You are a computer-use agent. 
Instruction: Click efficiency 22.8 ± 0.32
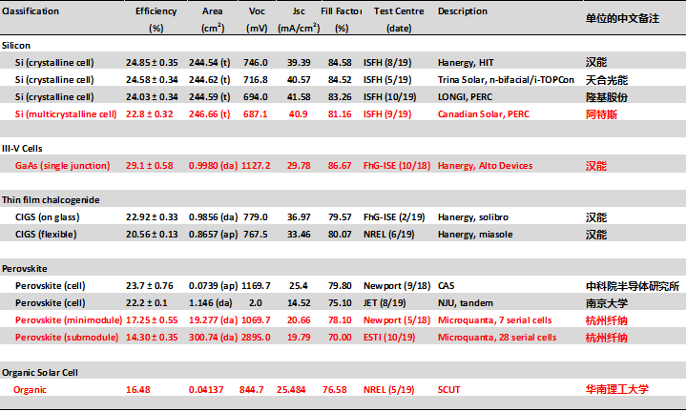[150, 114]
